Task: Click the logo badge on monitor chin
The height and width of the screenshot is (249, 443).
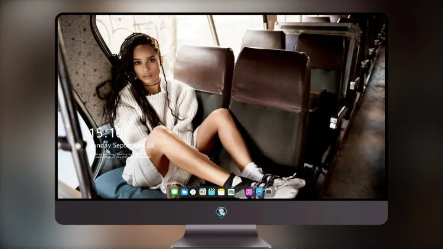Action: click(x=221, y=212)
